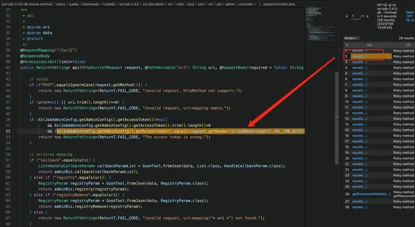415x227 pixels.
Task: Select the controller breadcrumb folder
Action: (x=246, y=4)
